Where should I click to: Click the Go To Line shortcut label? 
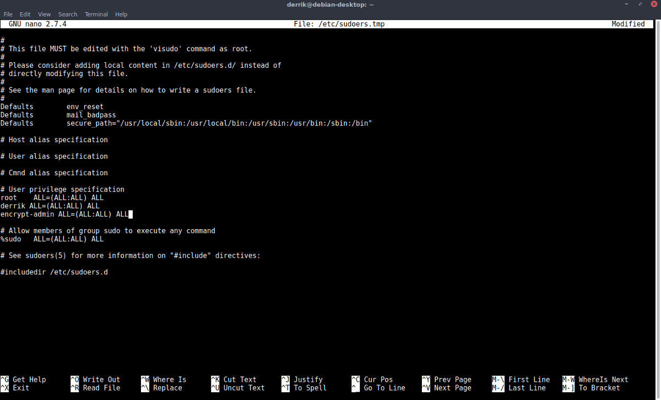click(x=384, y=388)
